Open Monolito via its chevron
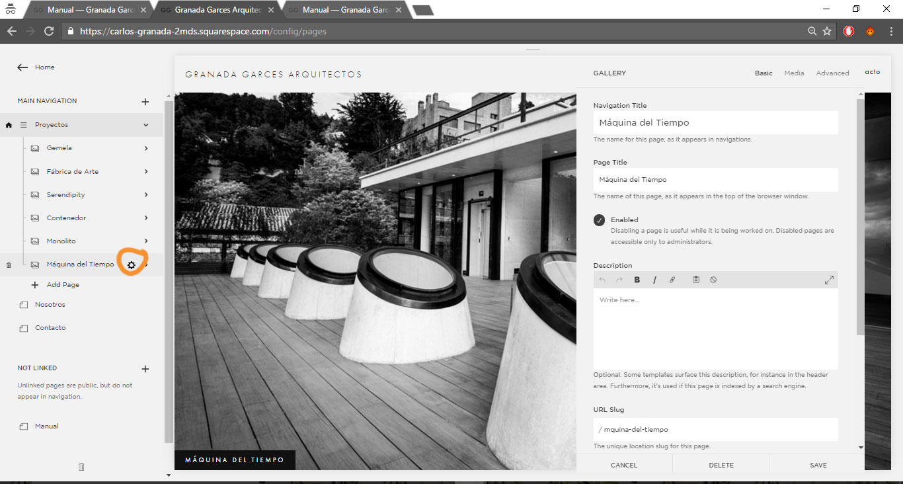 146,241
